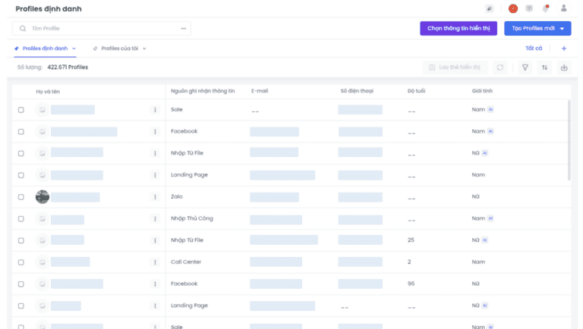This screenshot has width=583, height=329.
Task: Click the filter funnel icon
Action: pyautogui.click(x=525, y=67)
